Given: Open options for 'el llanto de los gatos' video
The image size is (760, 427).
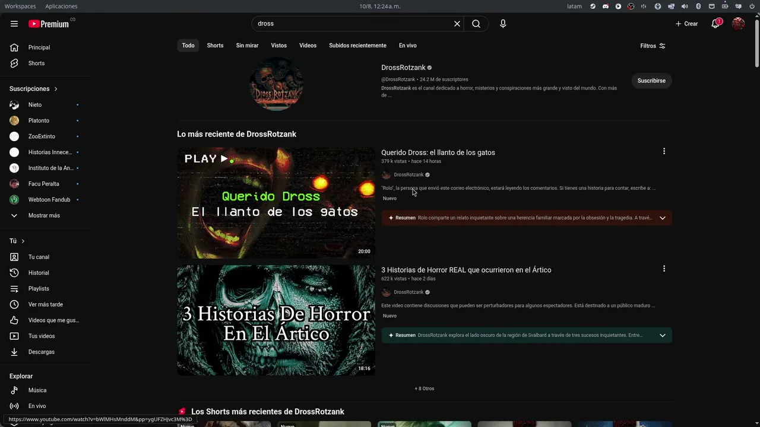Looking at the screenshot, I should point(664,151).
